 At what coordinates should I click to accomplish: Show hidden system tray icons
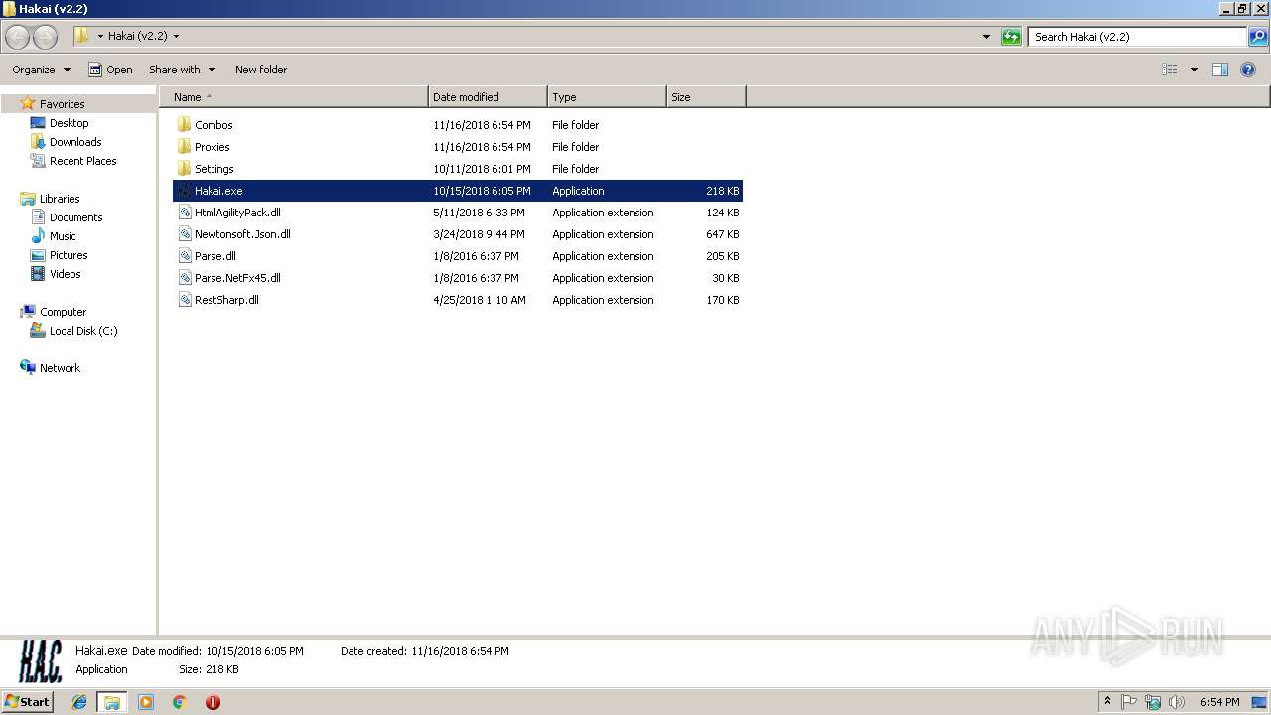pyautogui.click(x=1108, y=702)
